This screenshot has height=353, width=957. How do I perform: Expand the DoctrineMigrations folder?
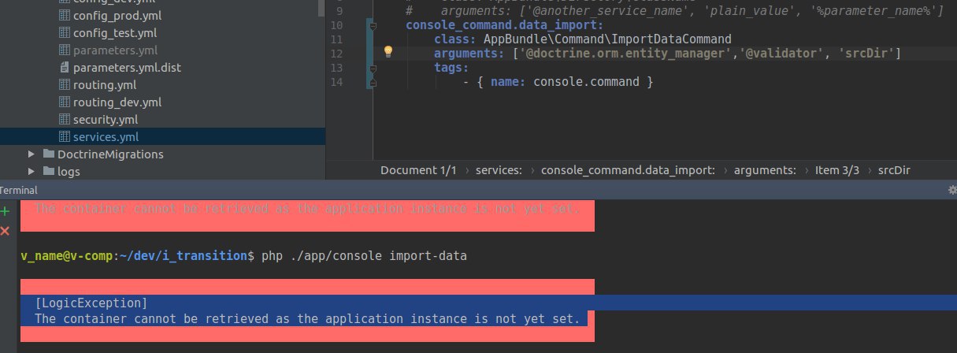[32, 154]
